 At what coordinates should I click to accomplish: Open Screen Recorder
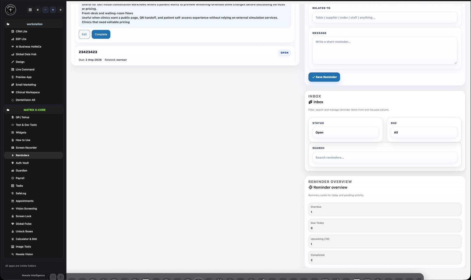pyautogui.click(x=34, y=148)
